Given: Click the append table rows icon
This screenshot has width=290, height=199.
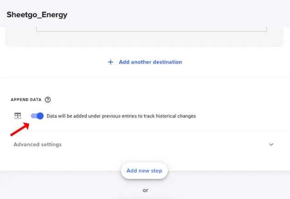Looking at the screenshot, I should (18, 116).
